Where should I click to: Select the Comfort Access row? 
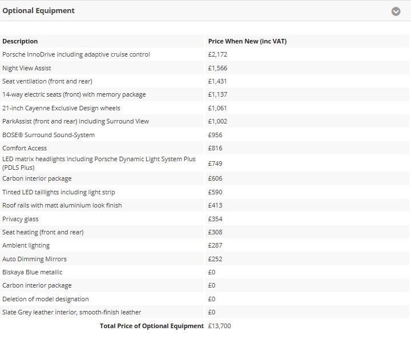pyautogui.click(x=25, y=148)
